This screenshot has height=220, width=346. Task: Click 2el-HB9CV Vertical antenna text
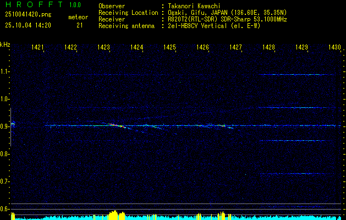coord(214,26)
